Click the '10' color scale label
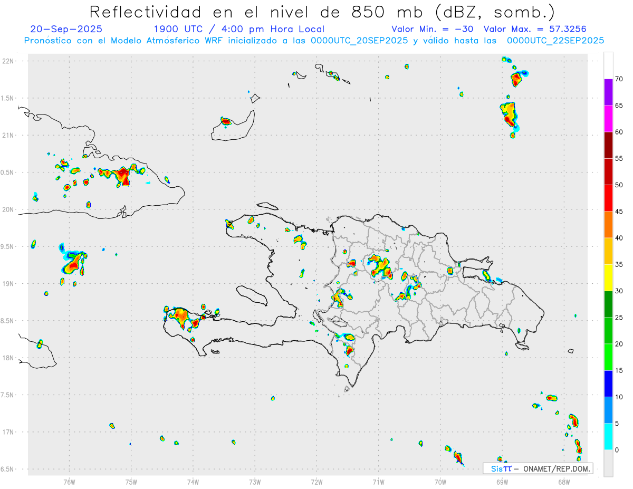The width and height of the screenshot is (633, 489). (x=619, y=397)
